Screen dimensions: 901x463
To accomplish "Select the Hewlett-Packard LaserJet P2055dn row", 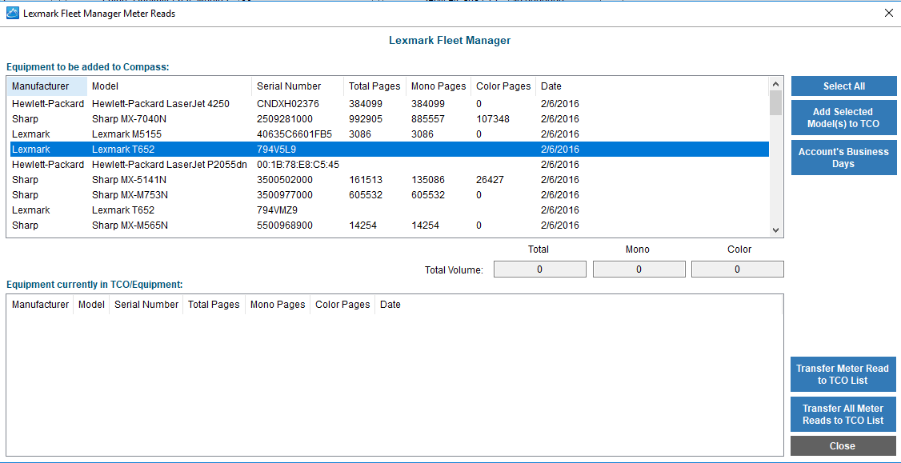I will click(390, 164).
